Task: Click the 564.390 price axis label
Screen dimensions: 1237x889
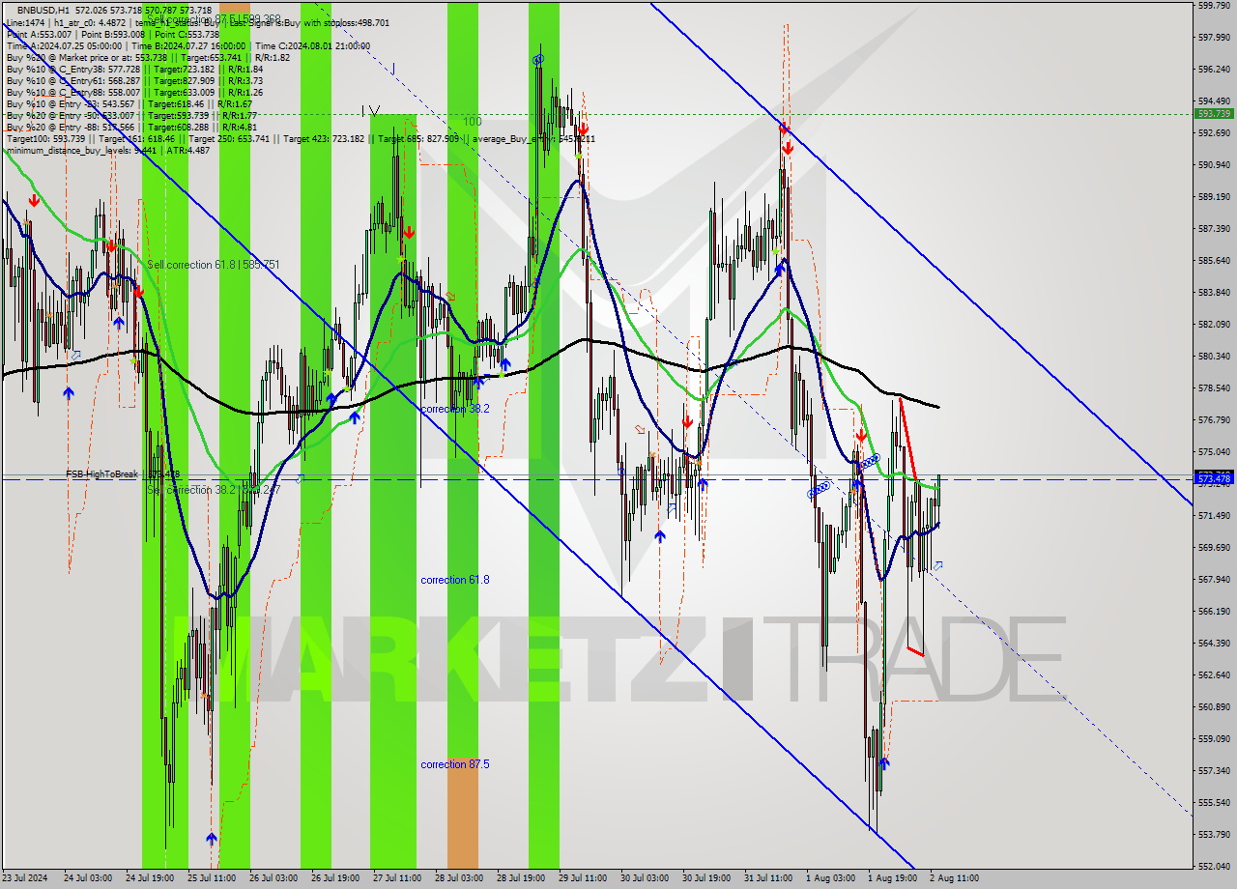Action: coord(1214,643)
